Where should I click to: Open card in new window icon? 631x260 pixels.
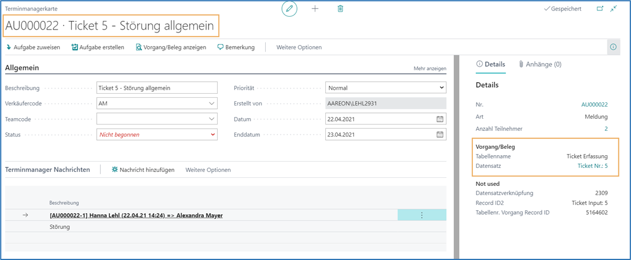[600, 9]
